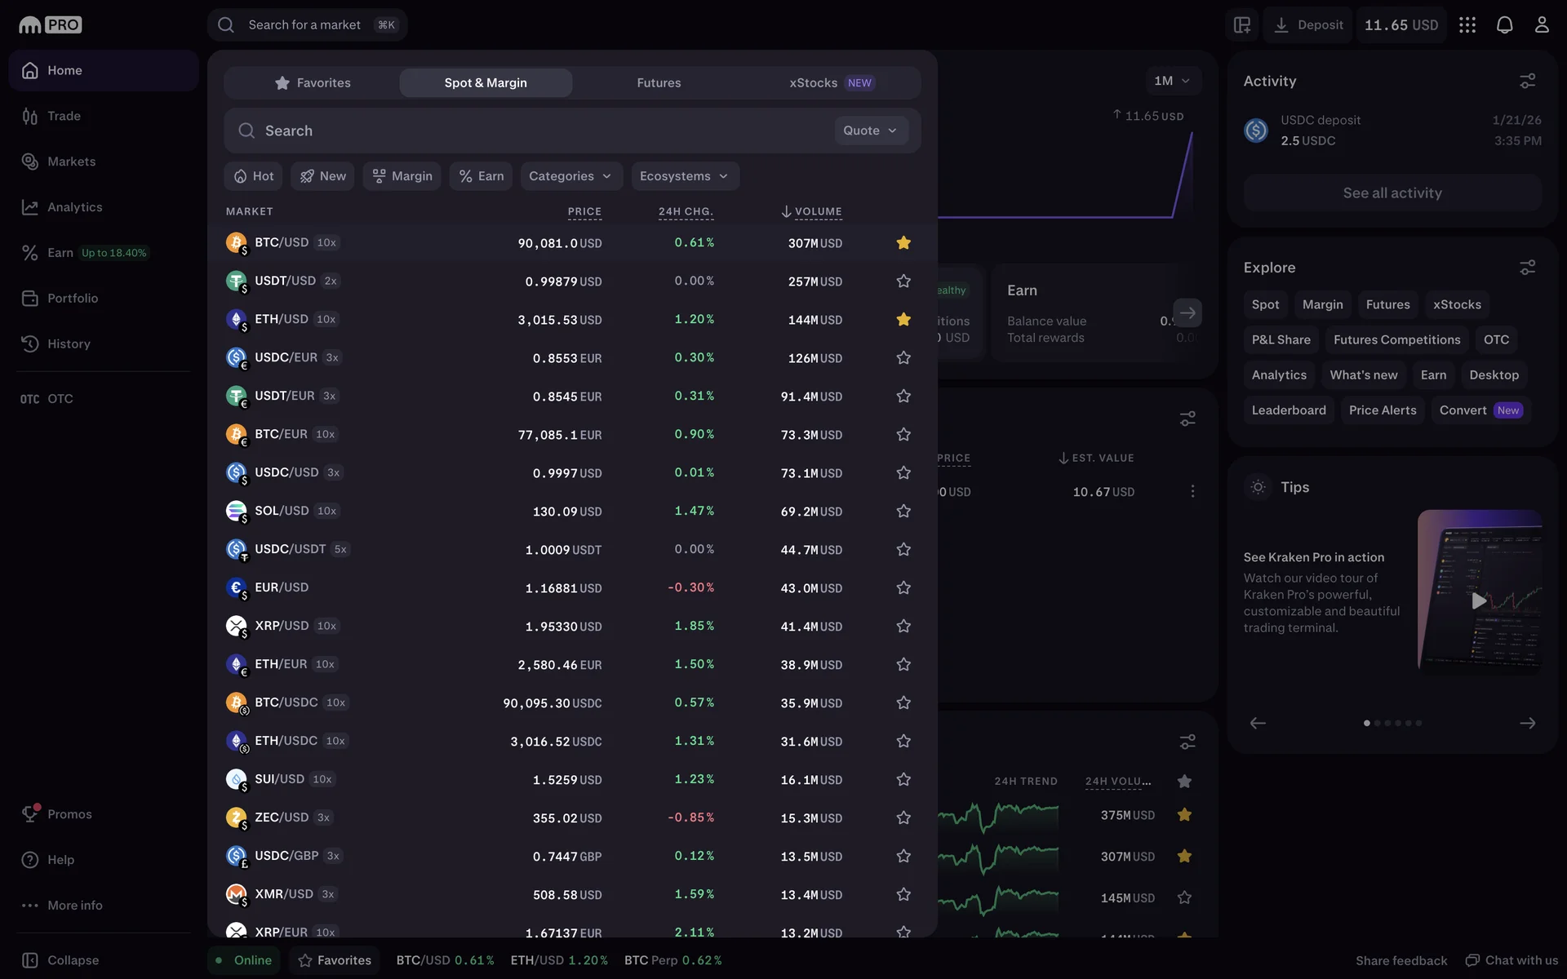The width and height of the screenshot is (1567, 979).
Task: Play the Kraken Pro video tour
Action: coord(1478,601)
